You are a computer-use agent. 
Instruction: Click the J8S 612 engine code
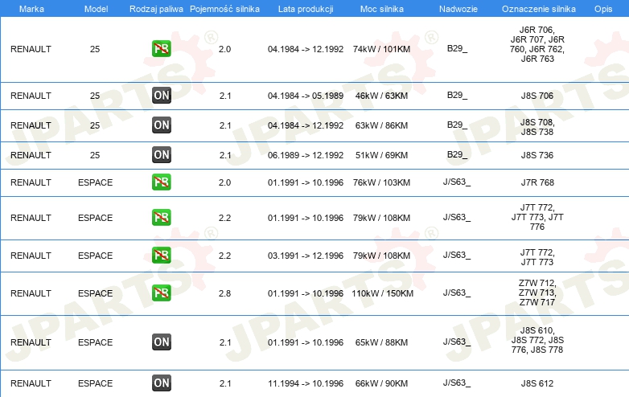click(537, 383)
